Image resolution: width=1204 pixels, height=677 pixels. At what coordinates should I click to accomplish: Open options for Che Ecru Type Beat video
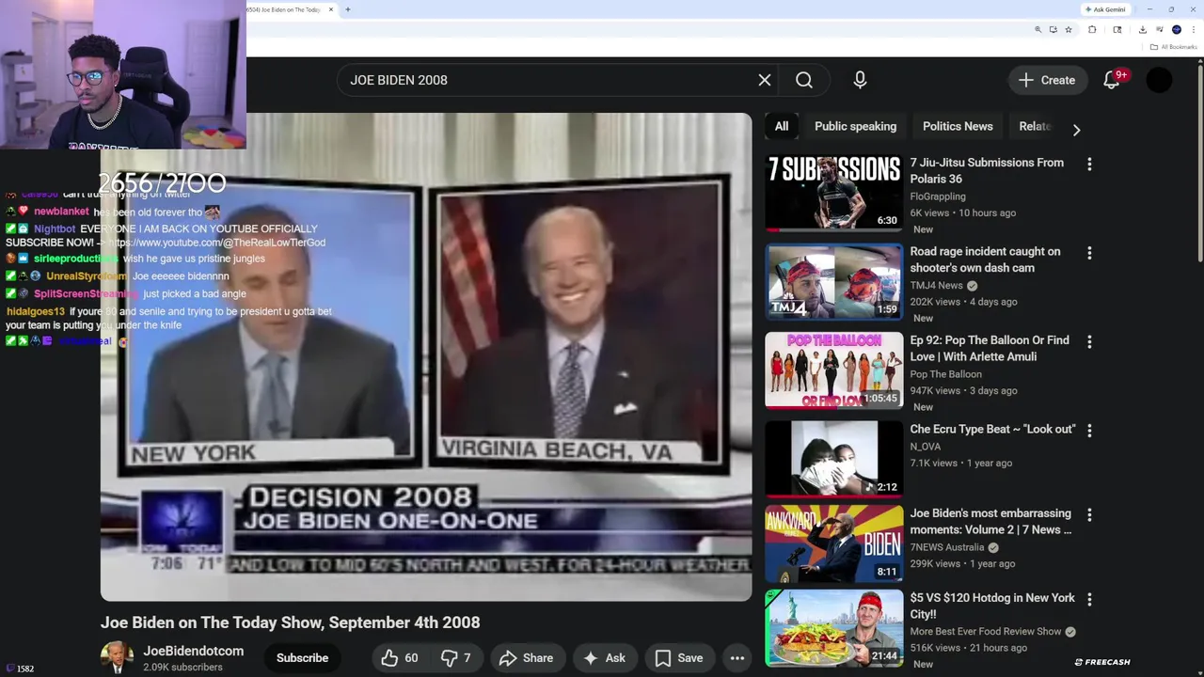1089,431
